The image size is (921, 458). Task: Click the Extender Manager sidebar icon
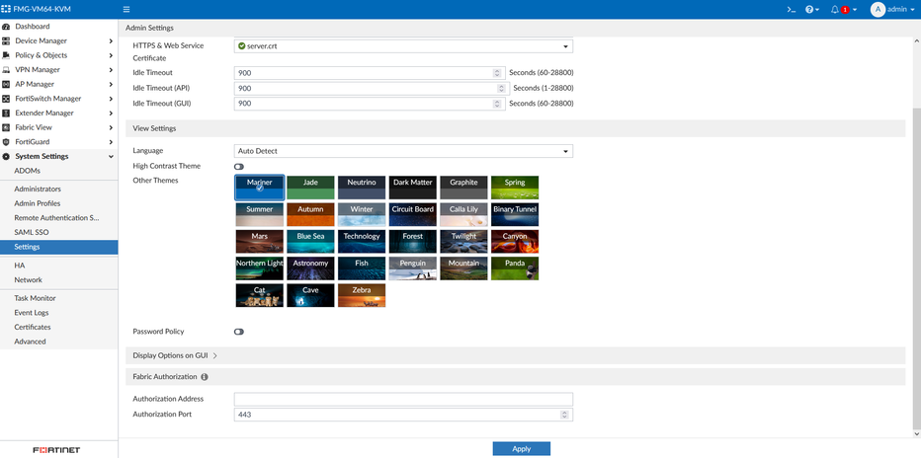click(x=6, y=114)
